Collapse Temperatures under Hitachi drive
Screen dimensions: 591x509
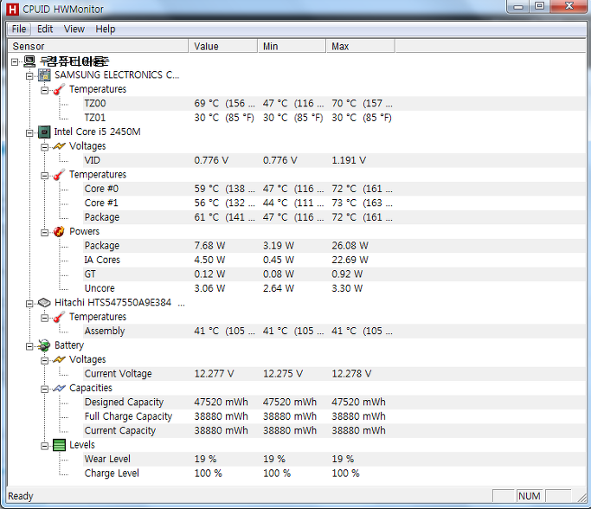point(44,318)
